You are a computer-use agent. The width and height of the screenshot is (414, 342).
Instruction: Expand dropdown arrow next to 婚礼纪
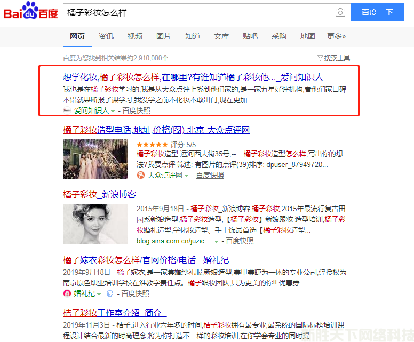99,293
